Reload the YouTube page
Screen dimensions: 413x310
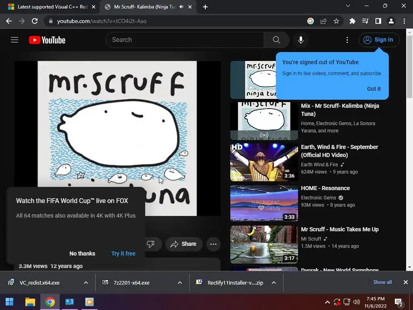[35, 21]
